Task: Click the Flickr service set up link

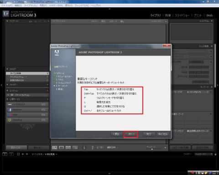Action: (x=43, y=115)
